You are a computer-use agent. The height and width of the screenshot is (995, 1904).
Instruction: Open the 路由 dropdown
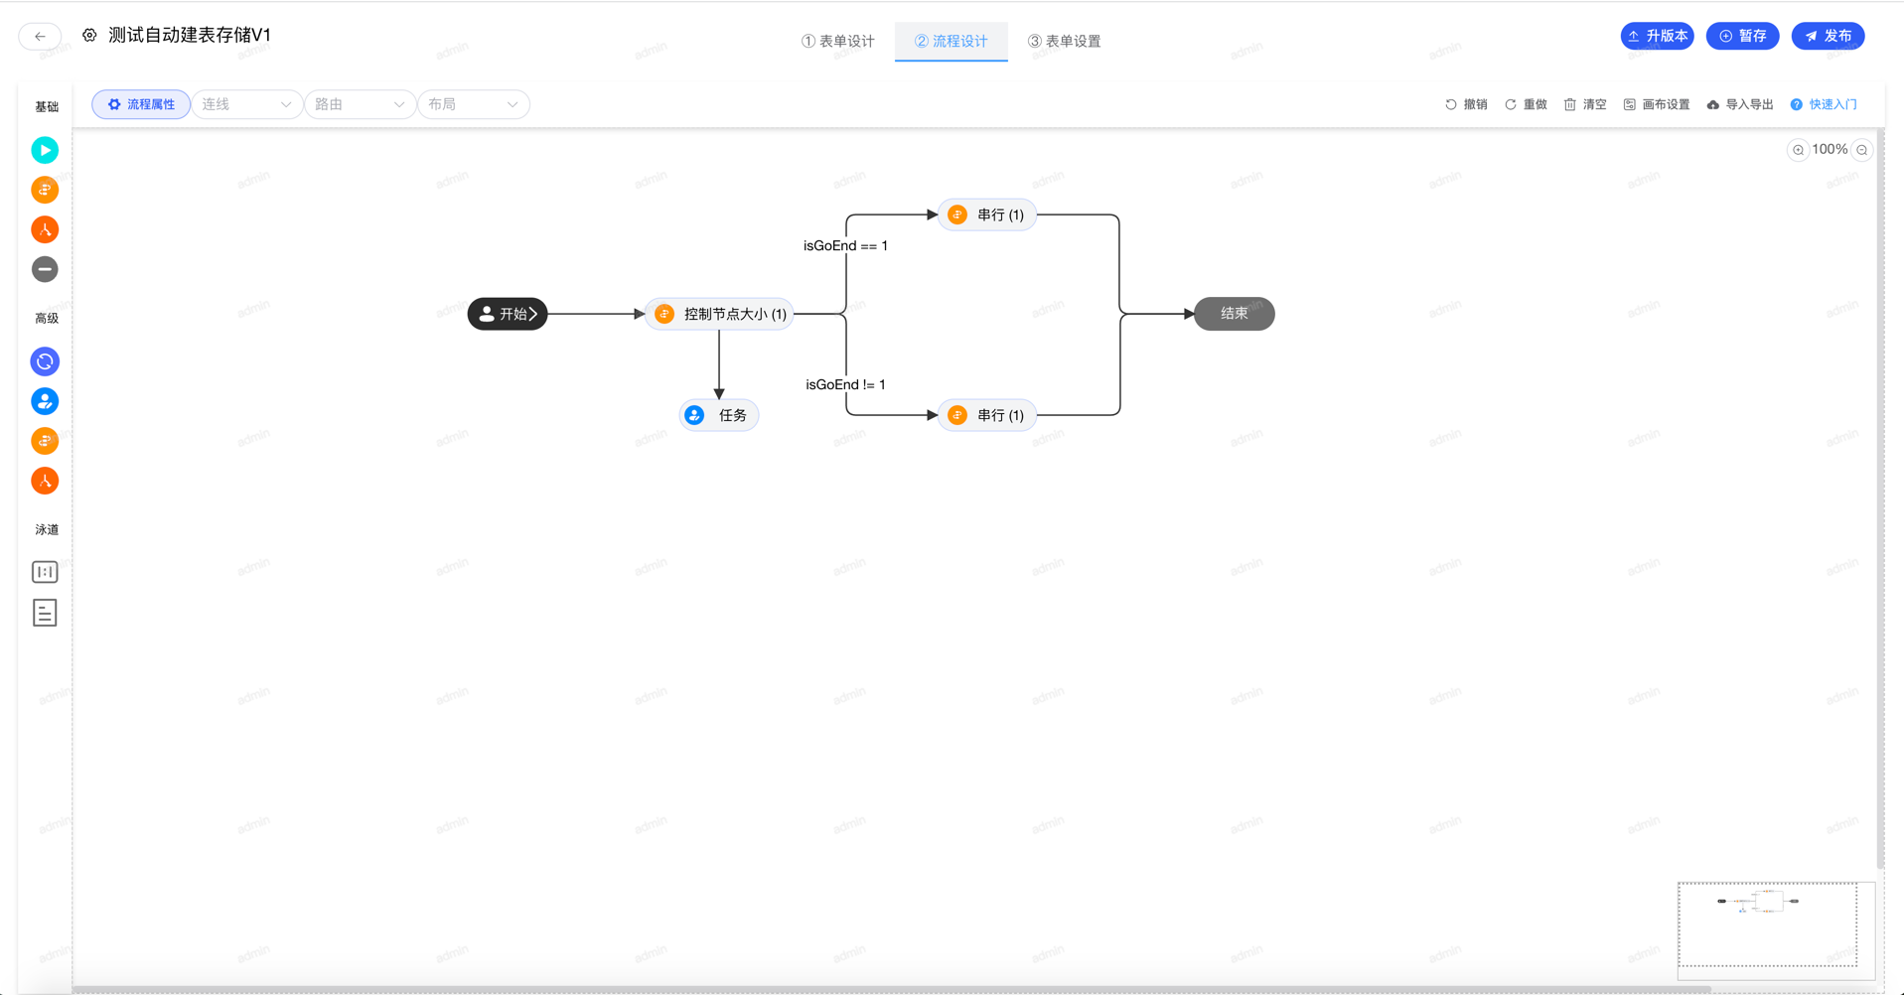[x=360, y=104]
